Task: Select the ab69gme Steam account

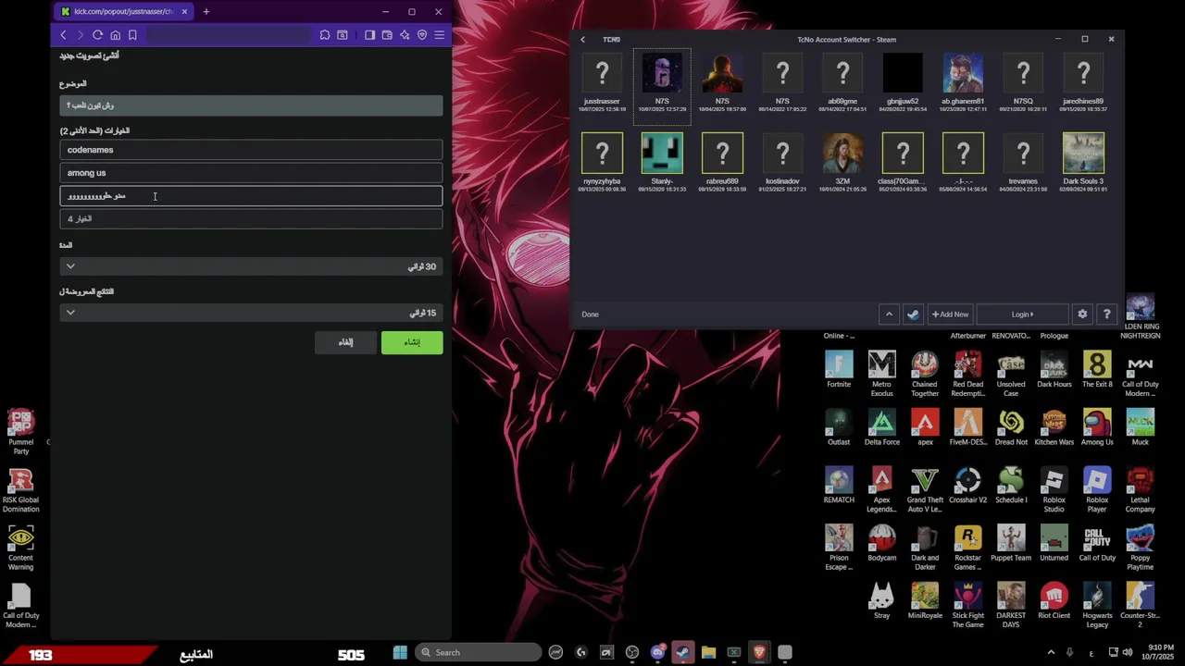Action: click(x=842, y=81)
